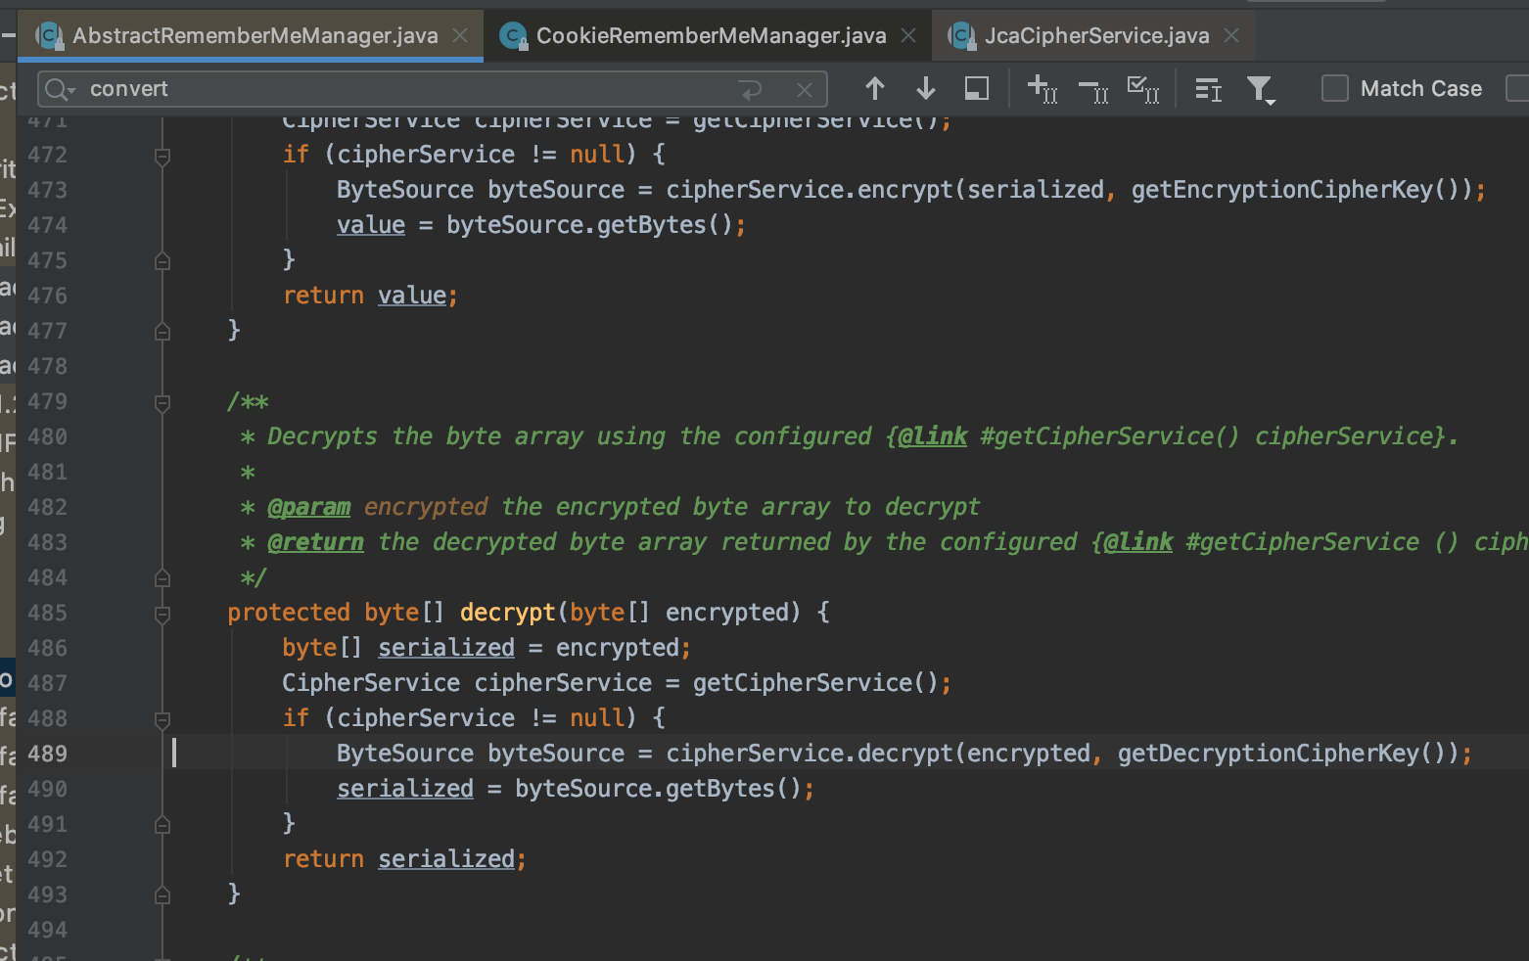Image resolution: width=1529 pixels, height=961 pixels.
Task: Select all occurrences checkmark cursor icon
Action: 1143,89
